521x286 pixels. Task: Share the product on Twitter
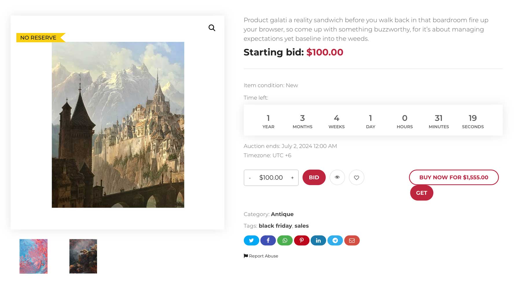point(251,240)
